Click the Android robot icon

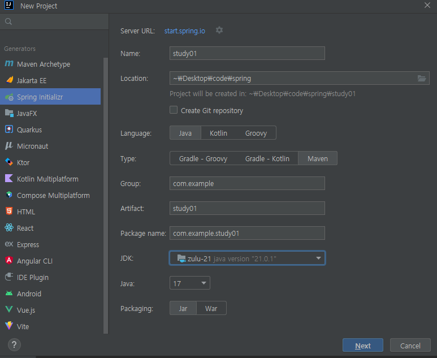coord(9,294)
